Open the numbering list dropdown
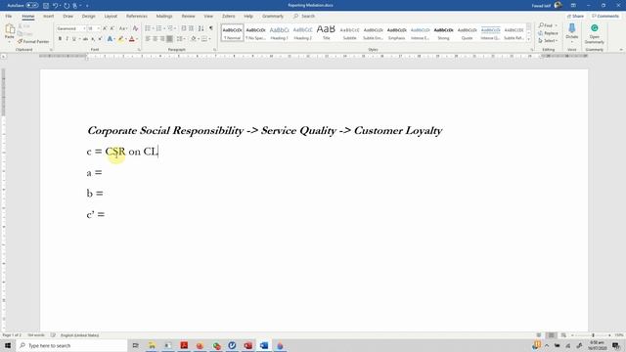Viewport: 626px width, 352px height. tap(164, 28)
